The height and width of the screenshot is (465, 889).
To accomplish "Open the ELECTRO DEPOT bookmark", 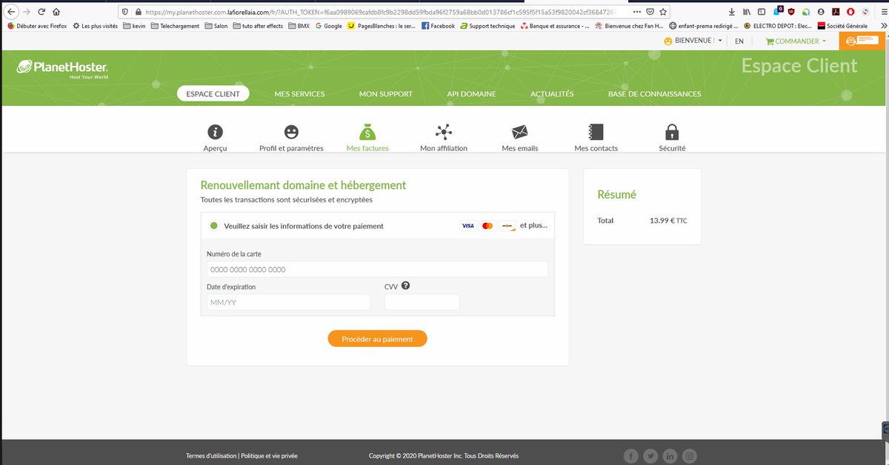I will (x=778, y=26).
